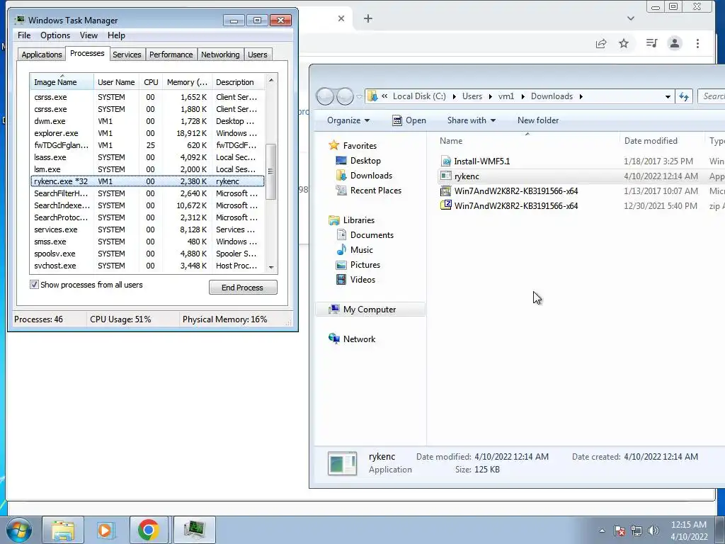Screen dimensions: 725x544
Task: Click the volume speaker tray icon
Action: click(653, 530)
